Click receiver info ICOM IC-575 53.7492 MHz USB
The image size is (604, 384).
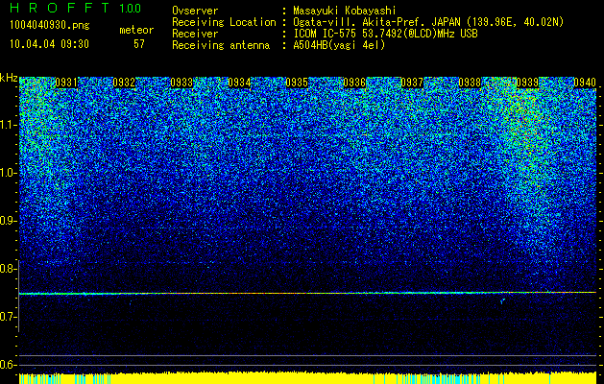click(385, 34)
